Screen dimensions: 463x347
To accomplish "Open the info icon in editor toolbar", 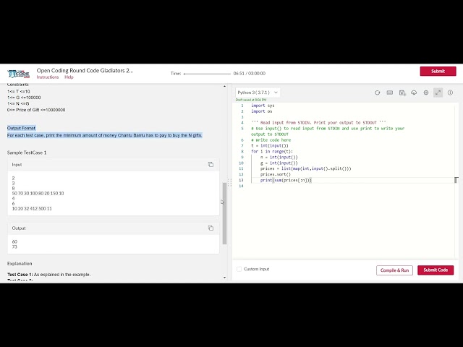I will click(x=450, y=93).
